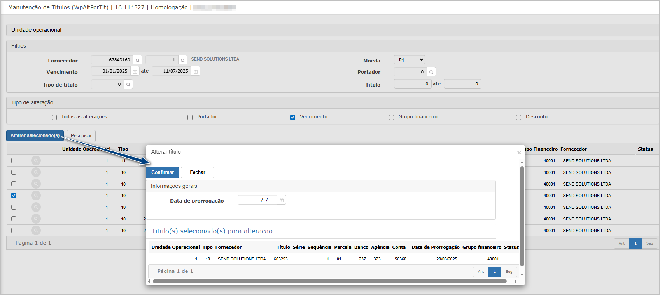Select checkbox of Tipo 11 row
The width and height of the screenshot is (660, 295).
14,160
